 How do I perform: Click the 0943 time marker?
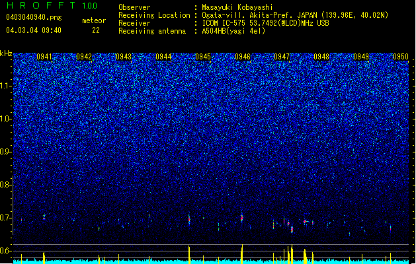124,57
